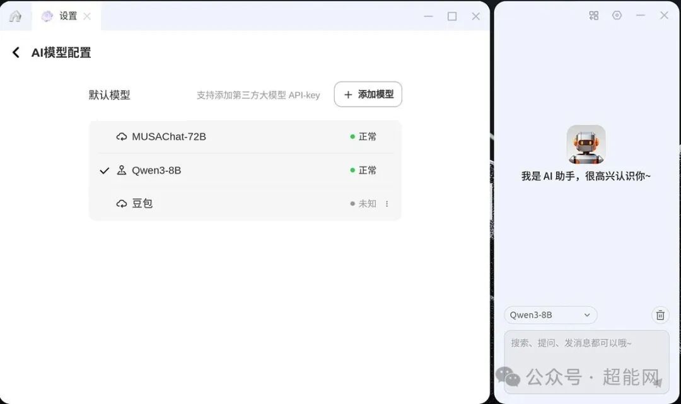The image size is (681, 404).
Task: Collapse the AI模型配置 page with back arrow
Action: click(16, 52)
